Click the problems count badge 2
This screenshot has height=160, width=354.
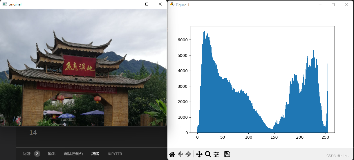[37, 154]
